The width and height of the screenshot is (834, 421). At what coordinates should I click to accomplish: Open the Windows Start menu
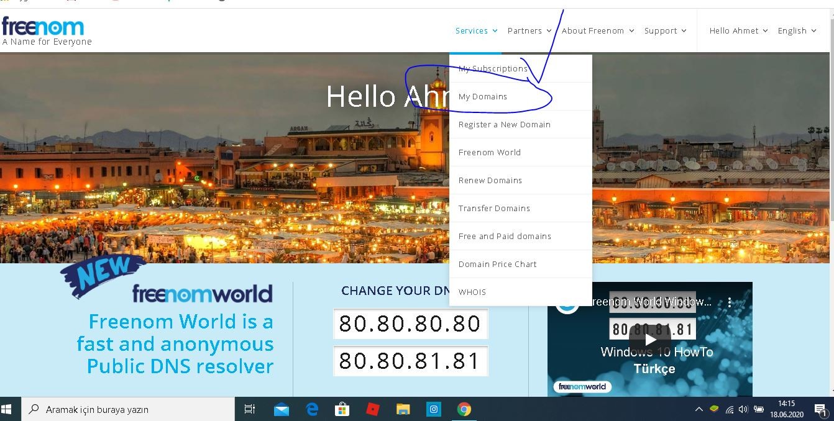point(7,409)
